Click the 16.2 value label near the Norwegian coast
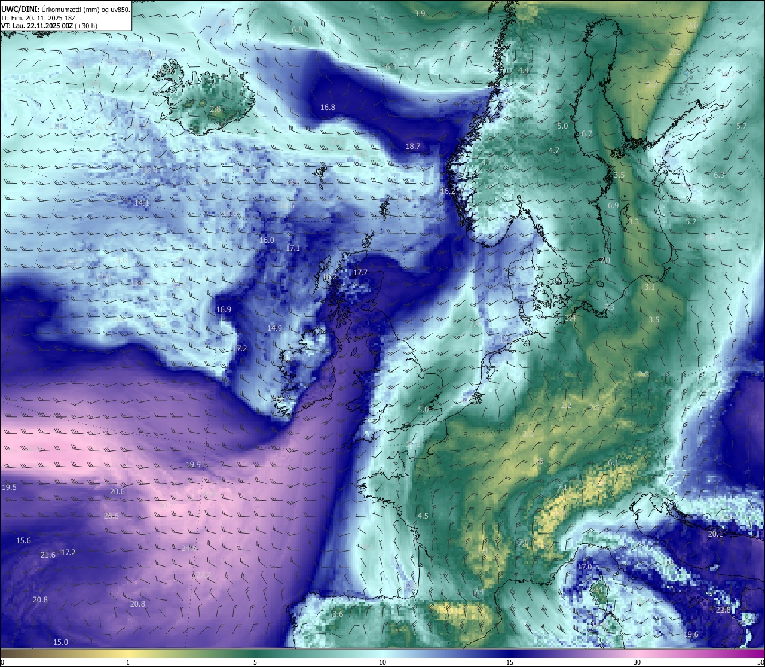Viewport: 765px width, 667px height. [448, 191]
